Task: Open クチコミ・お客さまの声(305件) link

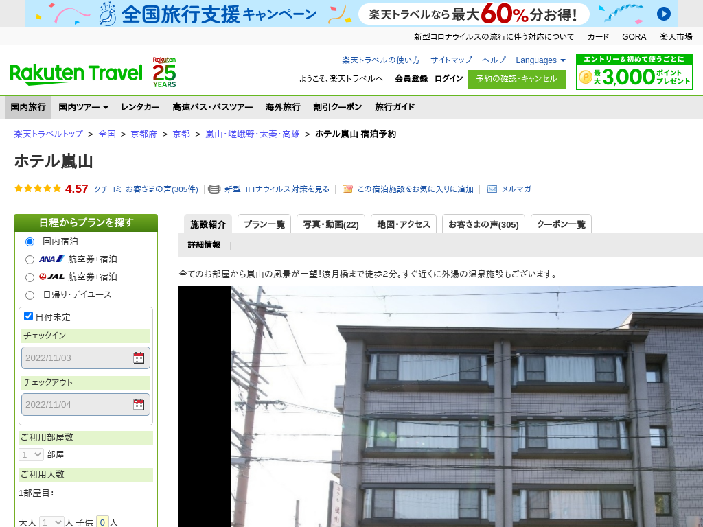Action: [146, 189]
